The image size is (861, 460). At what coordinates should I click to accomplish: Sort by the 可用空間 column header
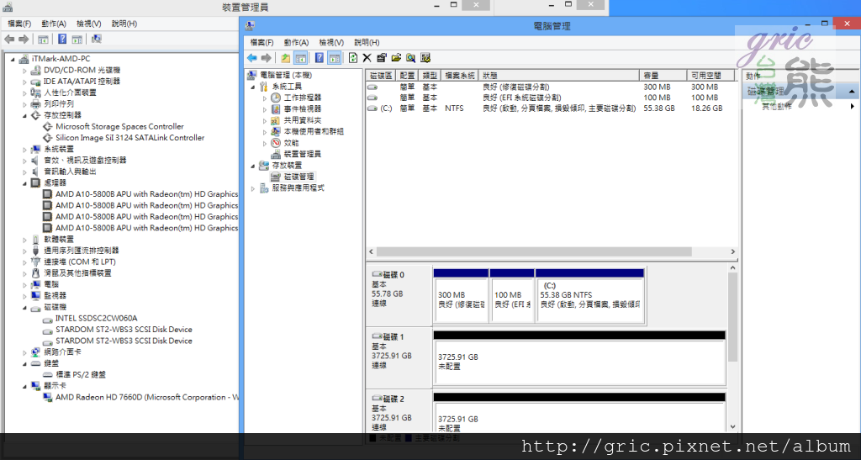pos(712,76)
